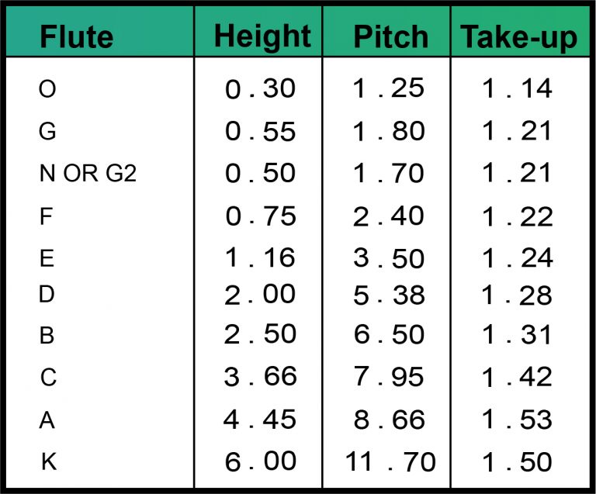This screenshot has height=494, width=596.
Task: Click the Pitch column header
Action: pos(390,36)
